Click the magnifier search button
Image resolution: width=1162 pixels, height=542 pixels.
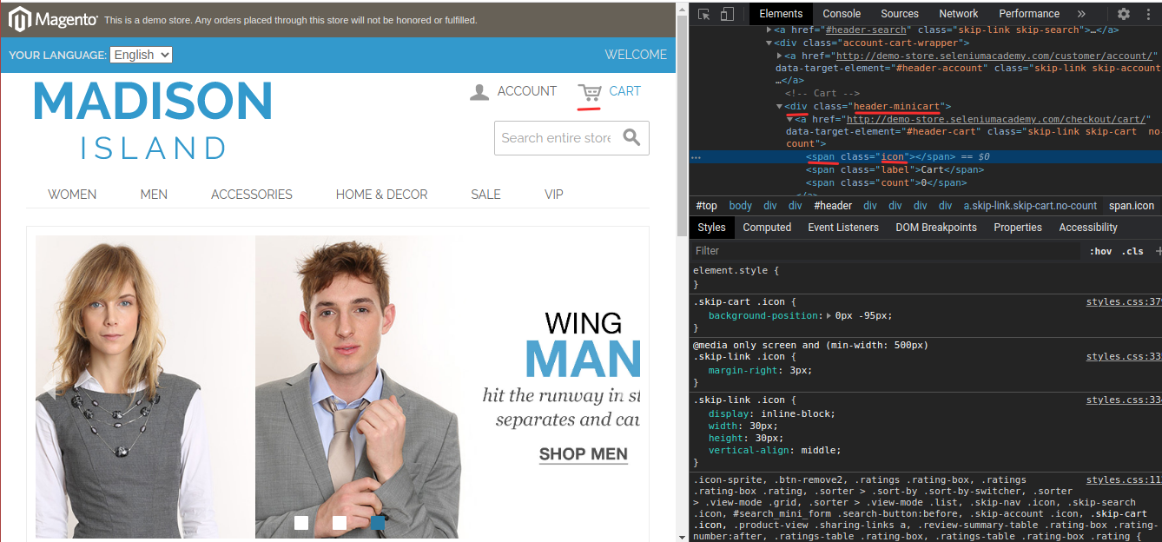(x=632, y=137)
